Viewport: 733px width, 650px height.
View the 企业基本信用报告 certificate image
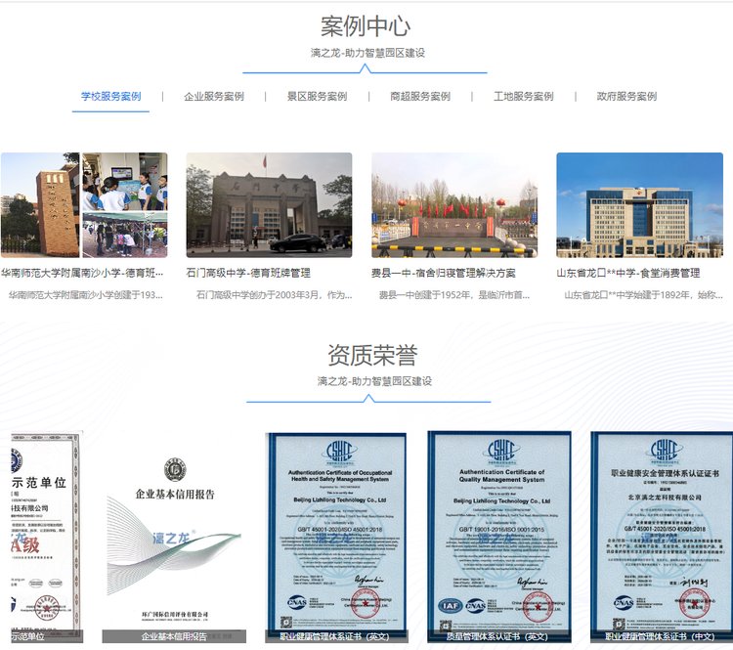tap(174, 531)
